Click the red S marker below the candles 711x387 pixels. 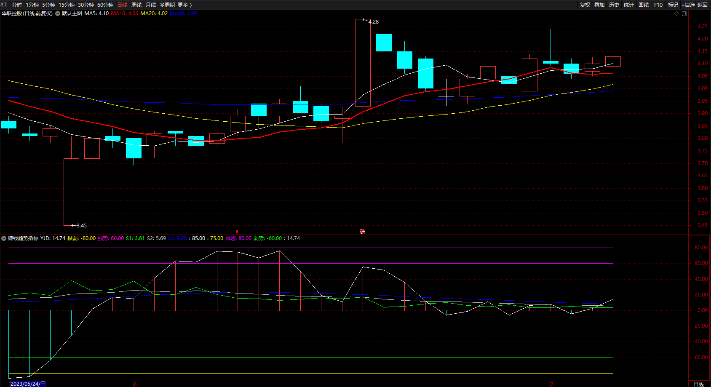coord(237,232)
